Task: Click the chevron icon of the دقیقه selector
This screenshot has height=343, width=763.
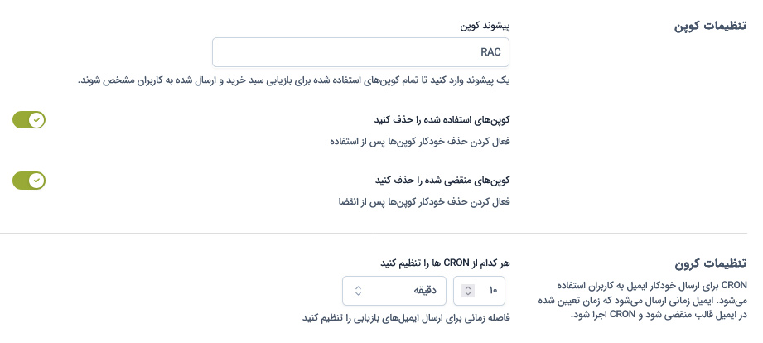Action: (358, 291)
